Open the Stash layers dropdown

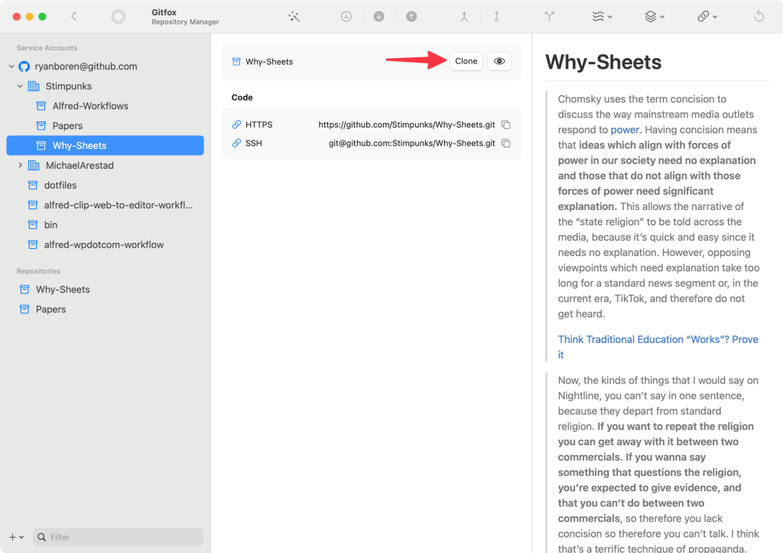655,17
